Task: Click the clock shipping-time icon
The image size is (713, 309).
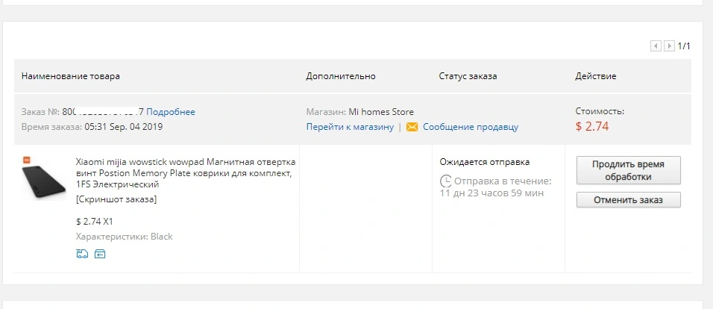Action: [446, 181]
